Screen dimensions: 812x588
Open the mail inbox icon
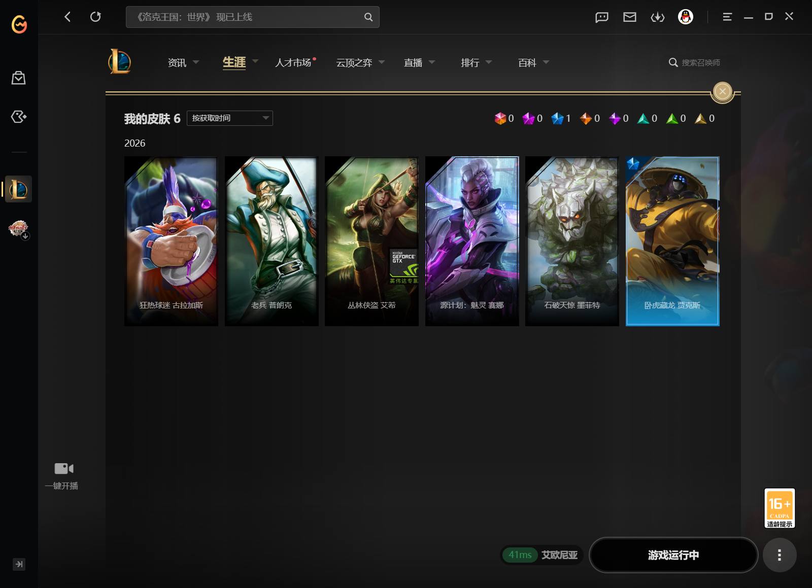(630, 17)
